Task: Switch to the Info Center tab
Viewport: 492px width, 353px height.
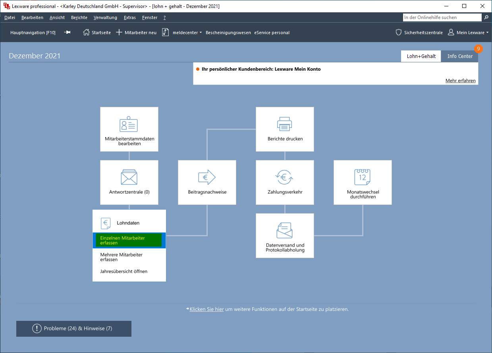Action: [460, 56]
